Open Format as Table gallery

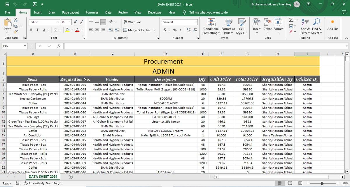pyautogui.click(x=228, y=26)
